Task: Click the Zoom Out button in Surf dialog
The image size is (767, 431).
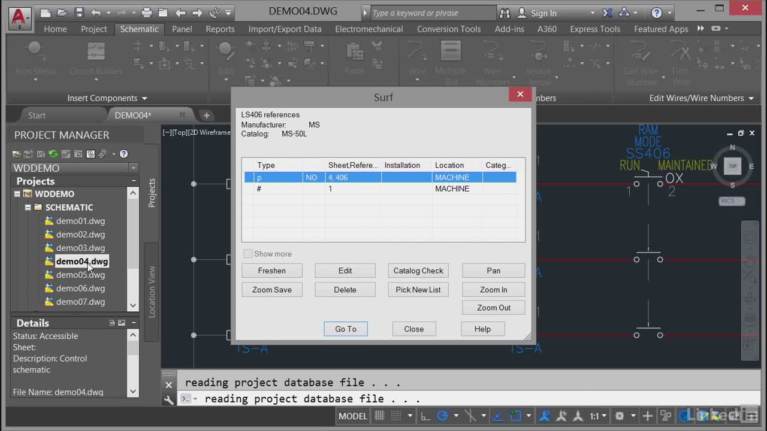Action: (x=494, y=308)
